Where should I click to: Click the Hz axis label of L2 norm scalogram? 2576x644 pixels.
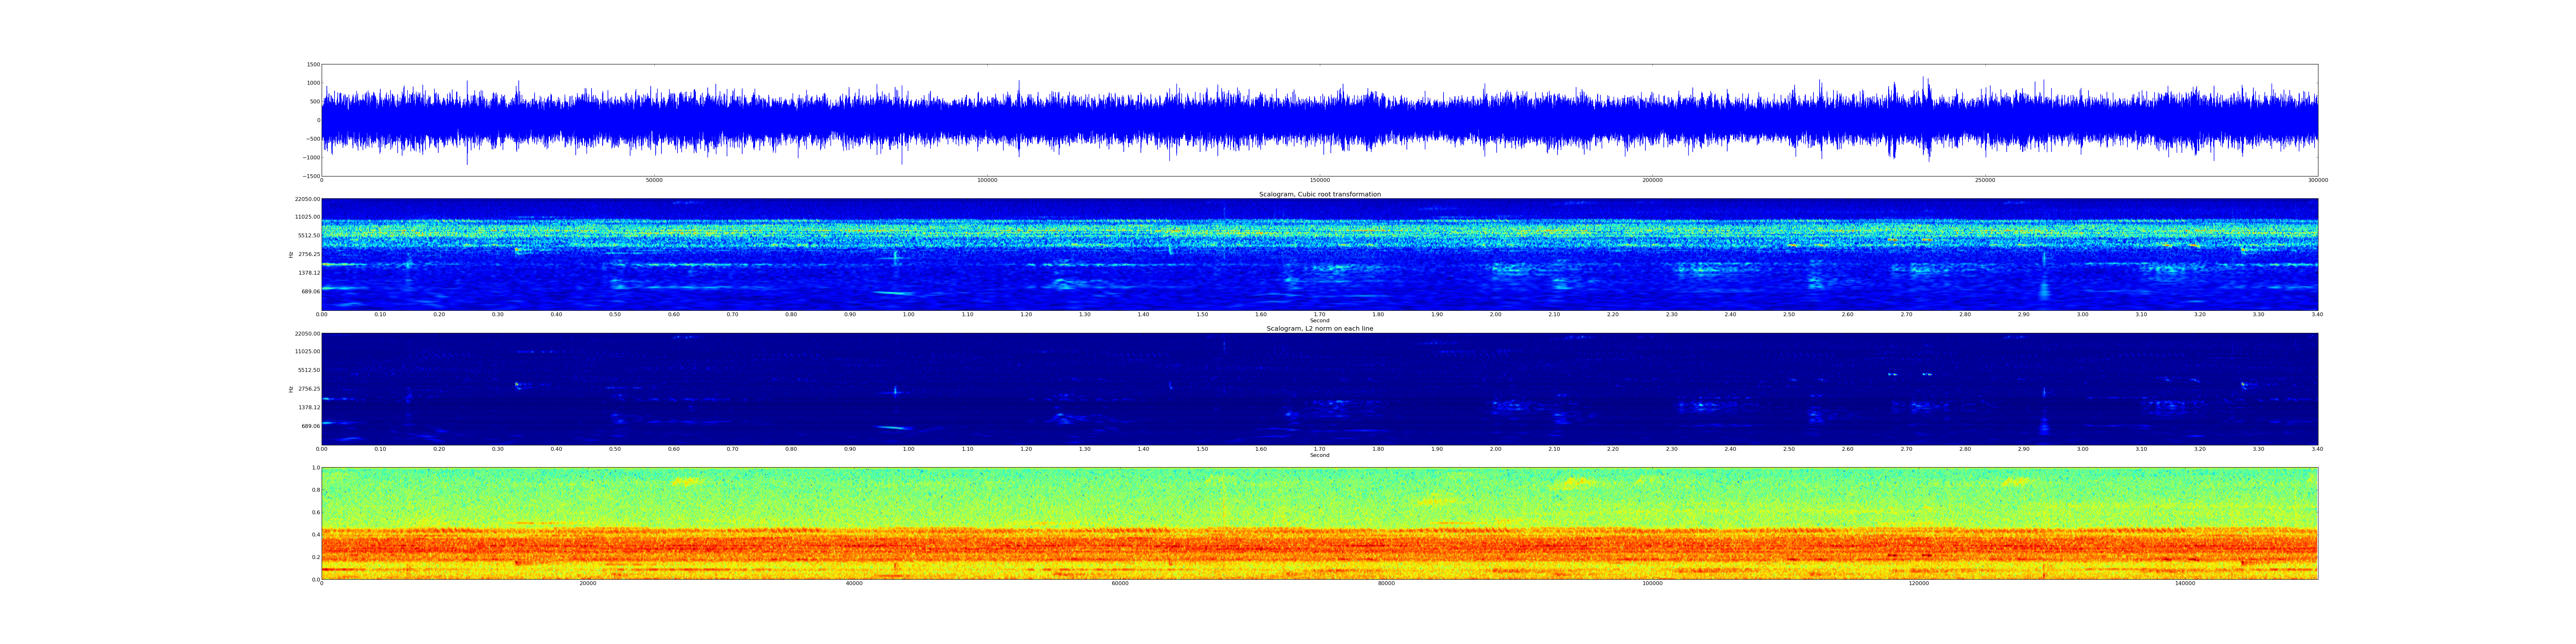291,389
